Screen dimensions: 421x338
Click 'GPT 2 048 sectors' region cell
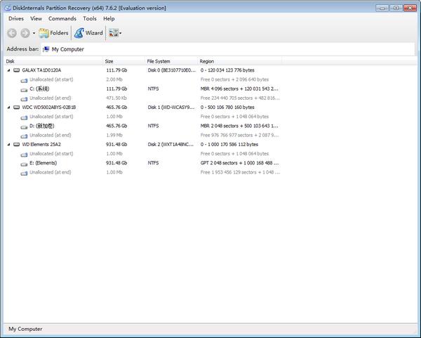coord(239,163)
